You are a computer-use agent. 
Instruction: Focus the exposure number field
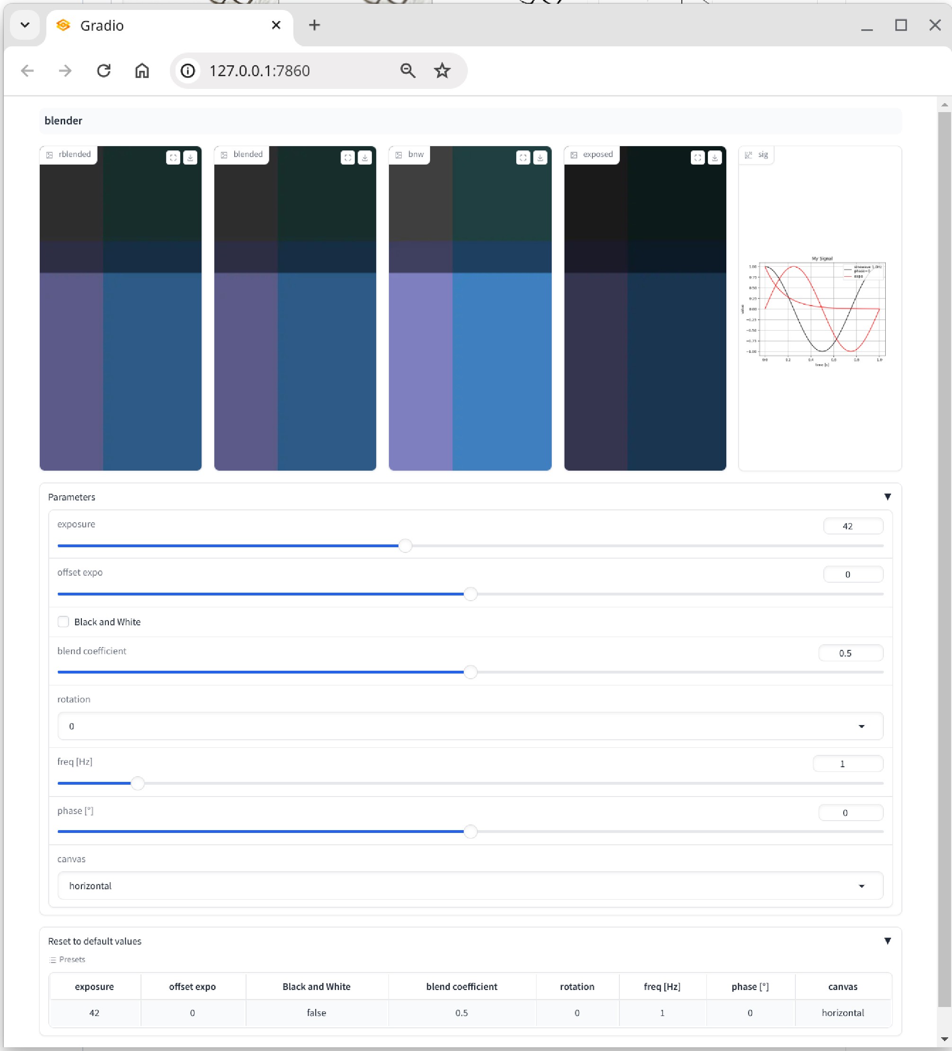(853, 526)
